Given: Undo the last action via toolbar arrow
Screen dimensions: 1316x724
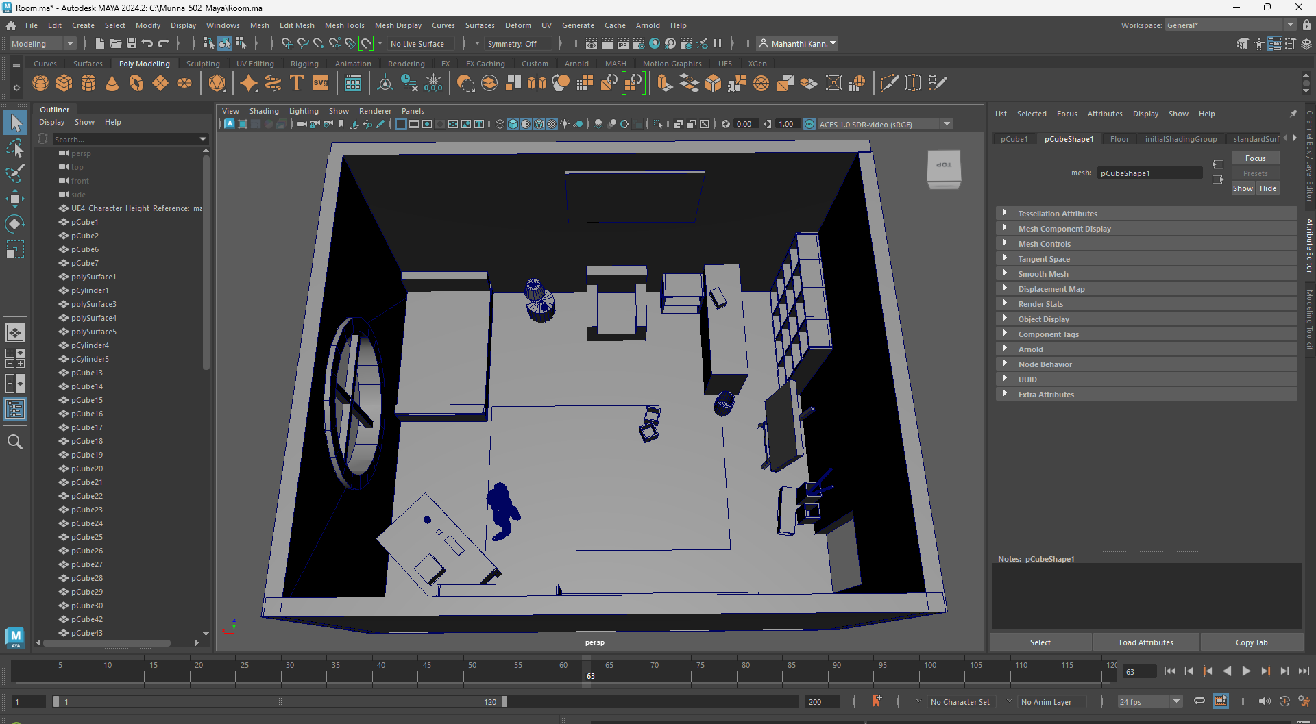Looking at the screenshot, I should 147,44.
